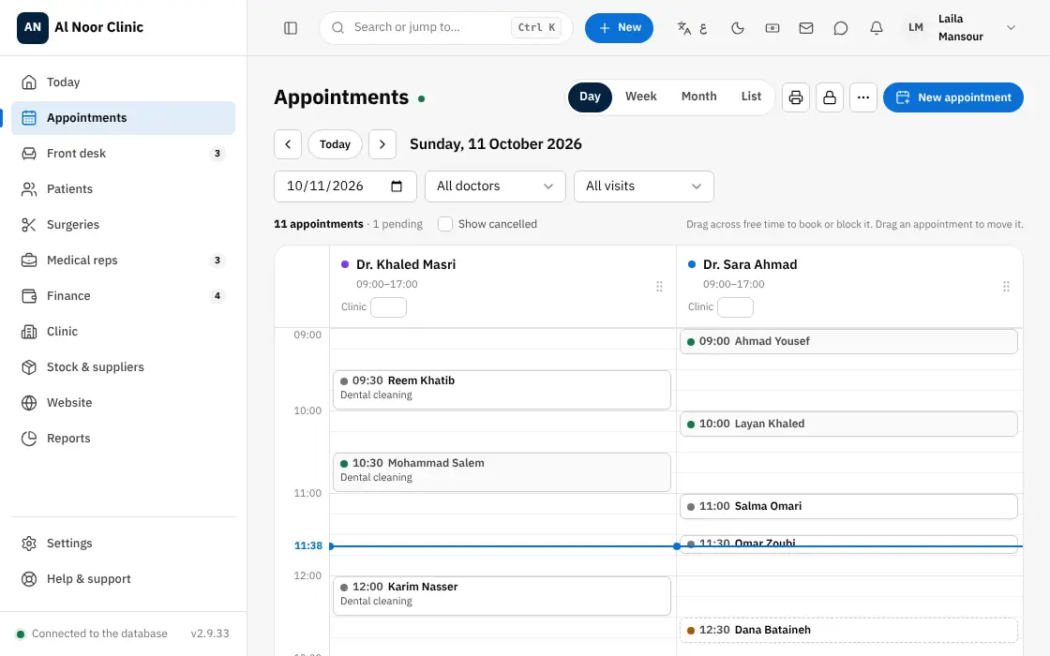The height and width of the screenshot is (656, 1050).
Task: Switch to List view
Action: [x=751, y=97]
